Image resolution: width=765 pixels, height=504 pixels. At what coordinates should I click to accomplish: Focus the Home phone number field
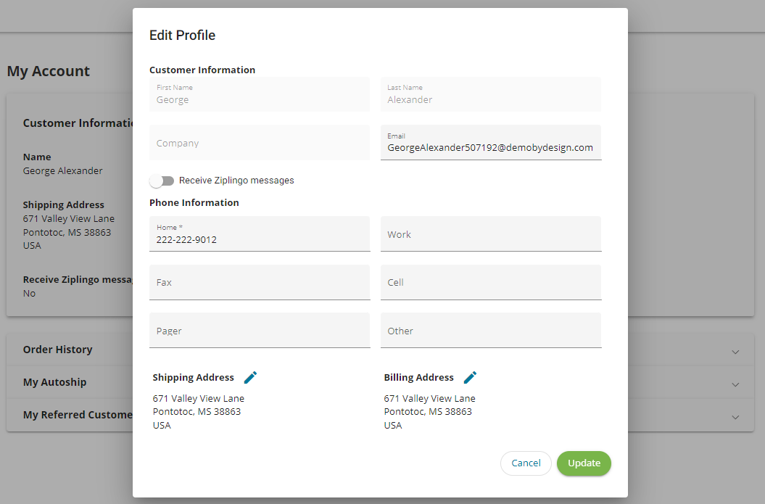[259, 239]
